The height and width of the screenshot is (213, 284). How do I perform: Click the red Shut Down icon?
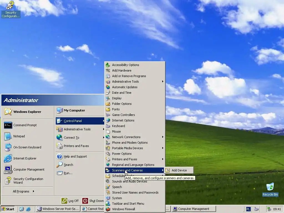click(x=85, y=201)
